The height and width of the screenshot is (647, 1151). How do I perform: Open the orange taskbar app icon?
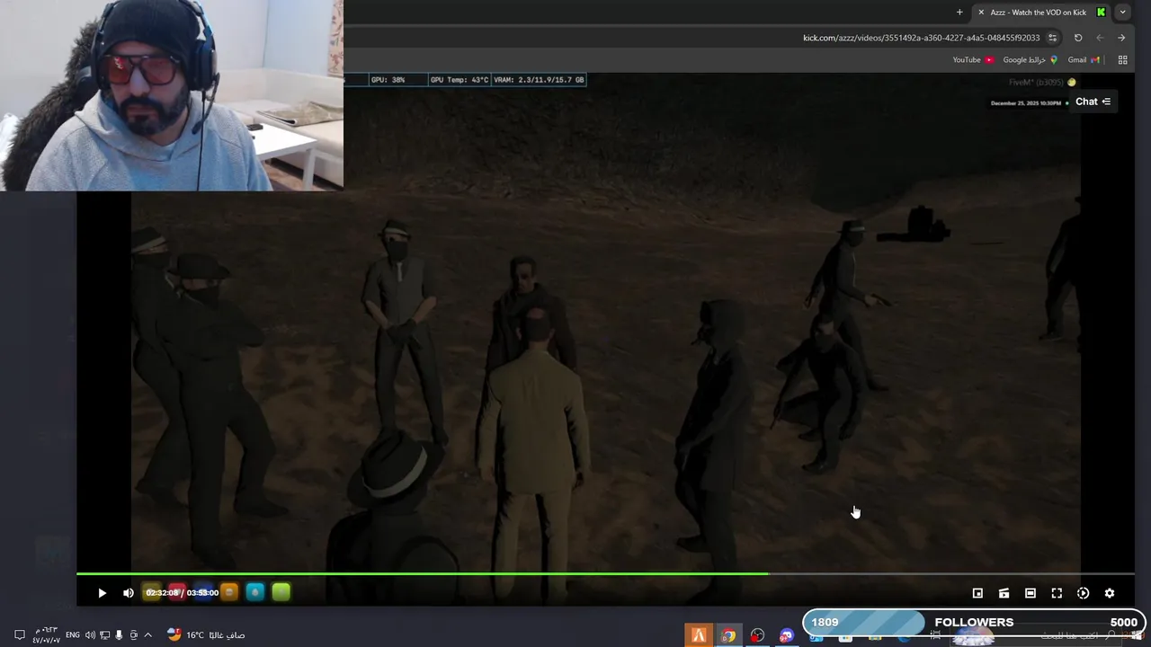(x=699, y=635)
